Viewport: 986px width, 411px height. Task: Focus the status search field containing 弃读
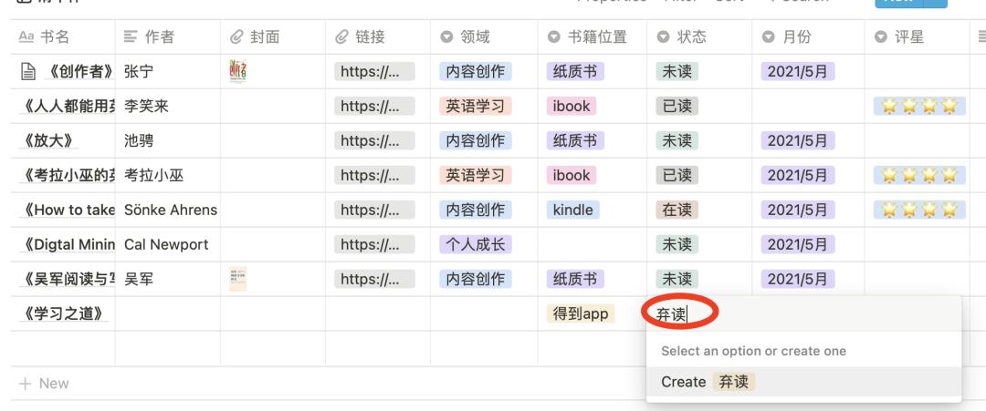[803, 313]
